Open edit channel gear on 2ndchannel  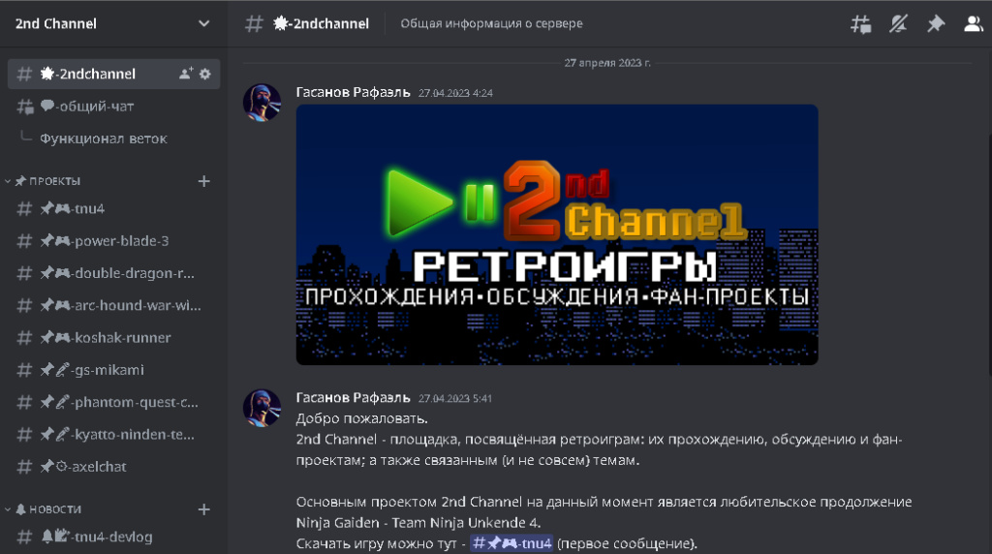click(205, 74)
